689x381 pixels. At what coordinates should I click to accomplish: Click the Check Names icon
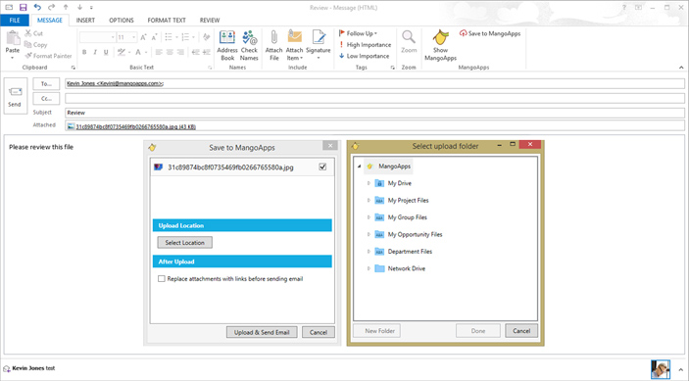click(x=249, y=37)
